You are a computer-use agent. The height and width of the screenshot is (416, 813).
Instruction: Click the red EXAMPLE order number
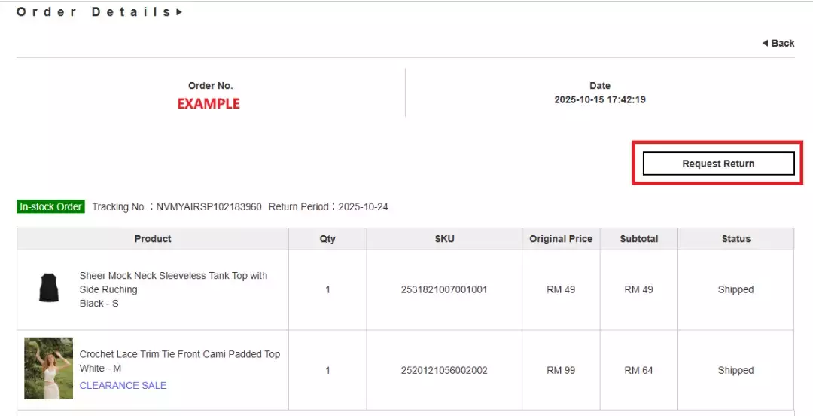tap(209, 104)
